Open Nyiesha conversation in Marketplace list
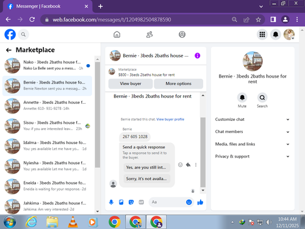305x229 pixels. click(x=47, y=166)
